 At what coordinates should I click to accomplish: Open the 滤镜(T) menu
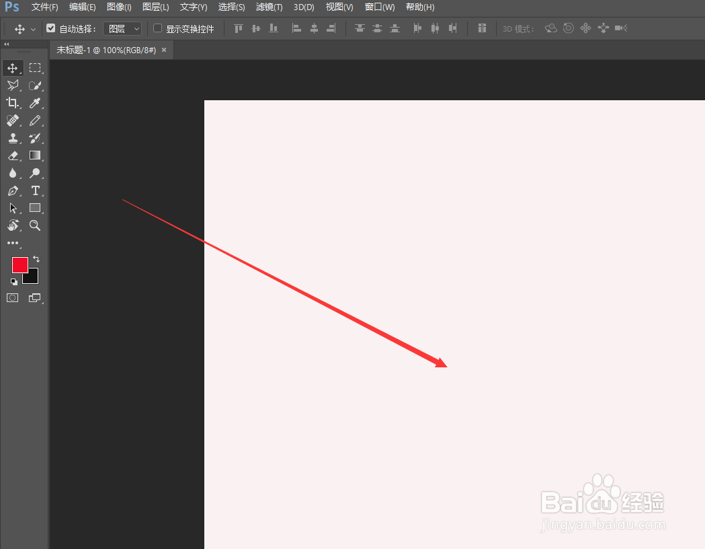[x=269, y=7]
